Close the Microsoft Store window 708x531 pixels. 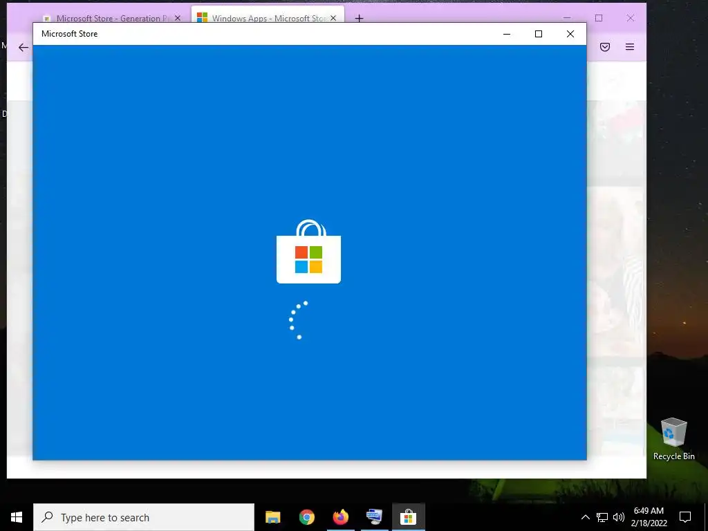pyautogui.click(x=570, y=34)
